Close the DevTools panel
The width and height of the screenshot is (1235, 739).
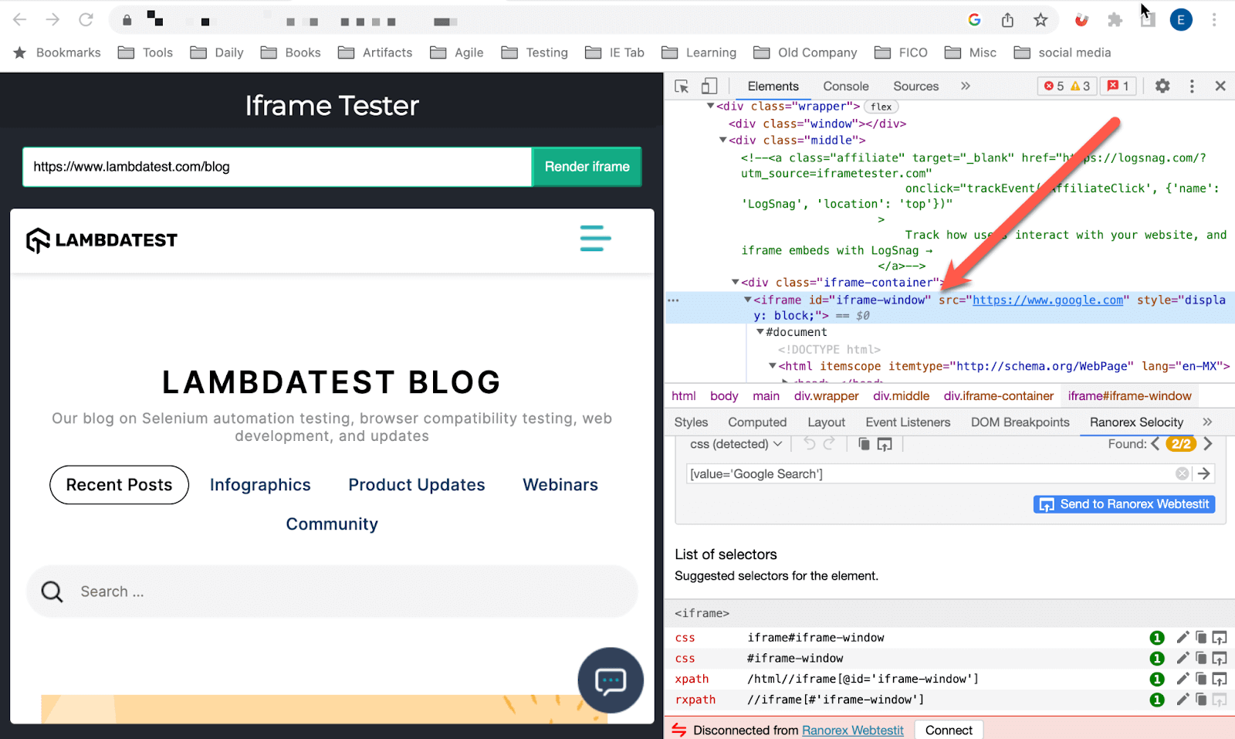[x=1220, y=86]
